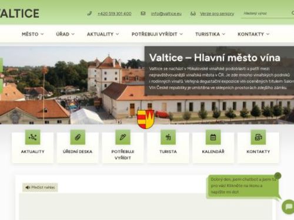Expand the Turistika dropdown menu
The height and width of the screenshot is (220, 294).
pyautogui.click(x=210, y=34)
